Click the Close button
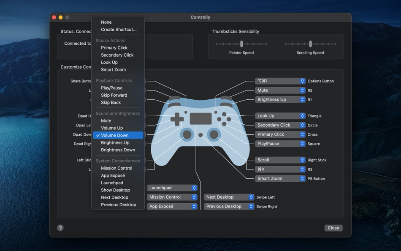 tap(333, 228)
